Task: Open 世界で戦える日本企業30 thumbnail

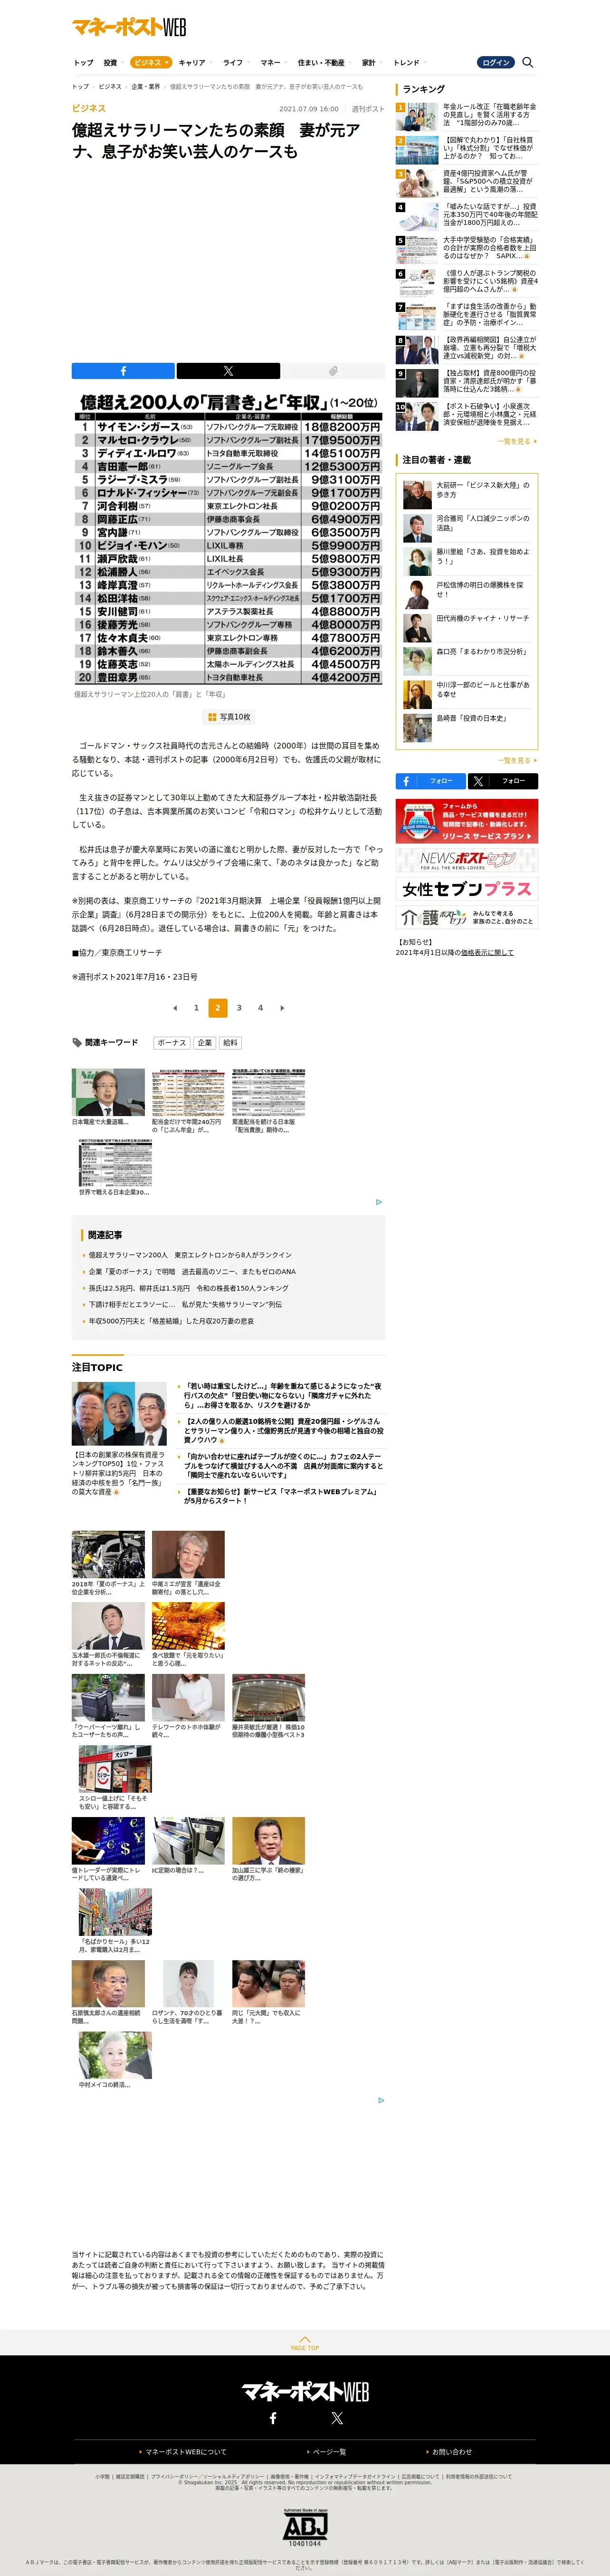Action: pos(116,1163)
